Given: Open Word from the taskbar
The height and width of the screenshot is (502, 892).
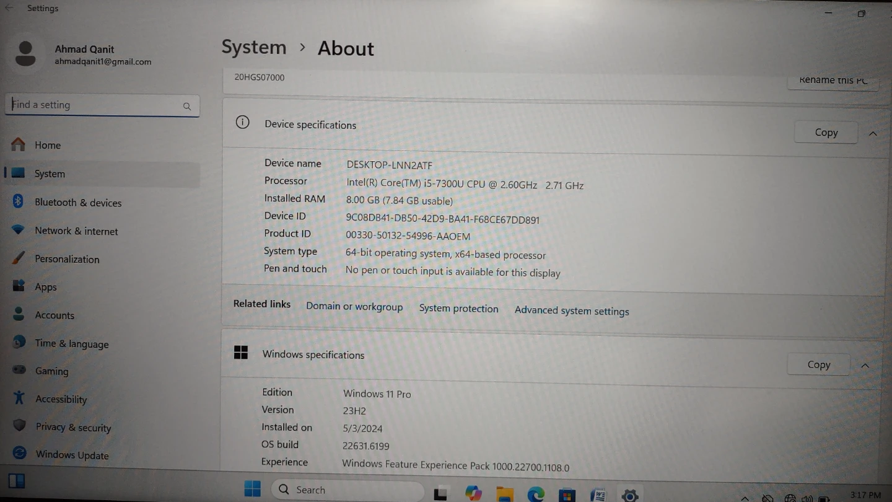Looking at the screenshot, I should click(598, 495).
